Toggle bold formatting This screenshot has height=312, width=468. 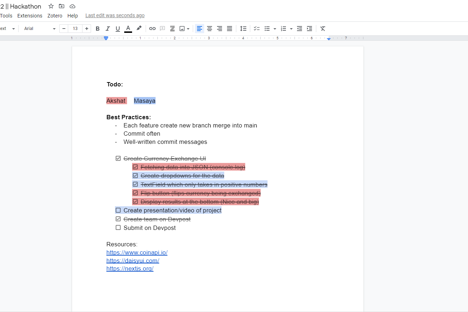(97, 29)
